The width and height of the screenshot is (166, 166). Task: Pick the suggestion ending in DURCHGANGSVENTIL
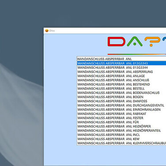click(x=121, y=105)
